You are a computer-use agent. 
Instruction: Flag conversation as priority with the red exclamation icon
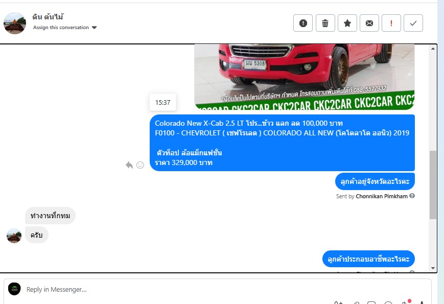(x=391, y=23)
